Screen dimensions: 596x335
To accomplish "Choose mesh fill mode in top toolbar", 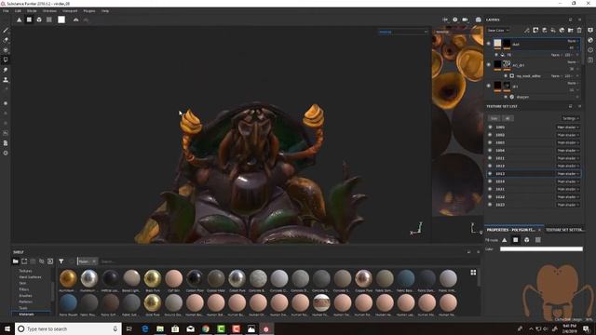I will (x=39, y=20).
